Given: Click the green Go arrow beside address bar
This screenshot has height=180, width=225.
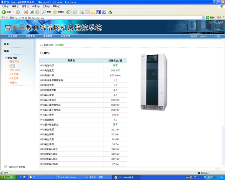Looking at the screenshot, I should pos(207,18).
